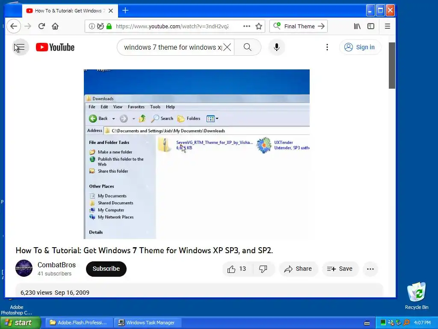Go back using the browser back arrow

14,26
